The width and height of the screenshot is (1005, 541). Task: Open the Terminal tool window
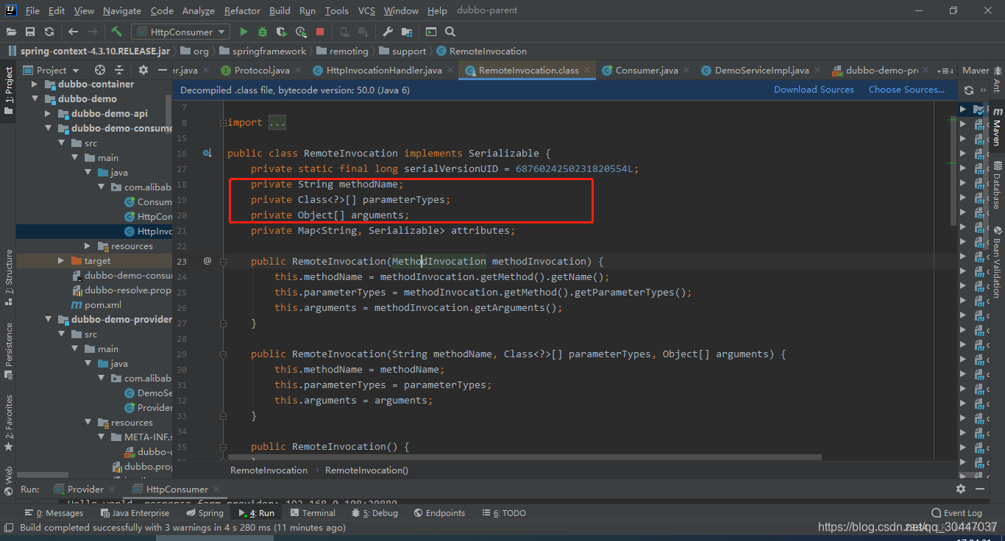[x=313, y=513]
